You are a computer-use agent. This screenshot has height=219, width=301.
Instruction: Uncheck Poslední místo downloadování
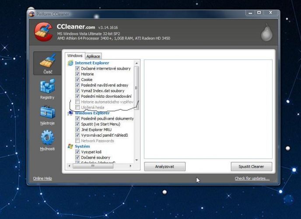[x=77, y=96]
